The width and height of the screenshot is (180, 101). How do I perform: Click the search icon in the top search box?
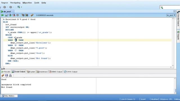click(x=162, y=8)
